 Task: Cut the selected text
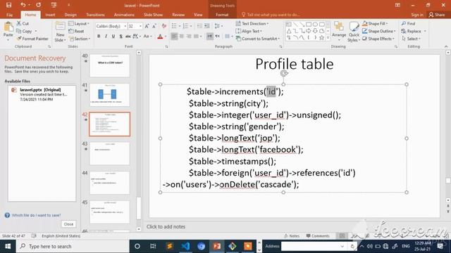23,23
